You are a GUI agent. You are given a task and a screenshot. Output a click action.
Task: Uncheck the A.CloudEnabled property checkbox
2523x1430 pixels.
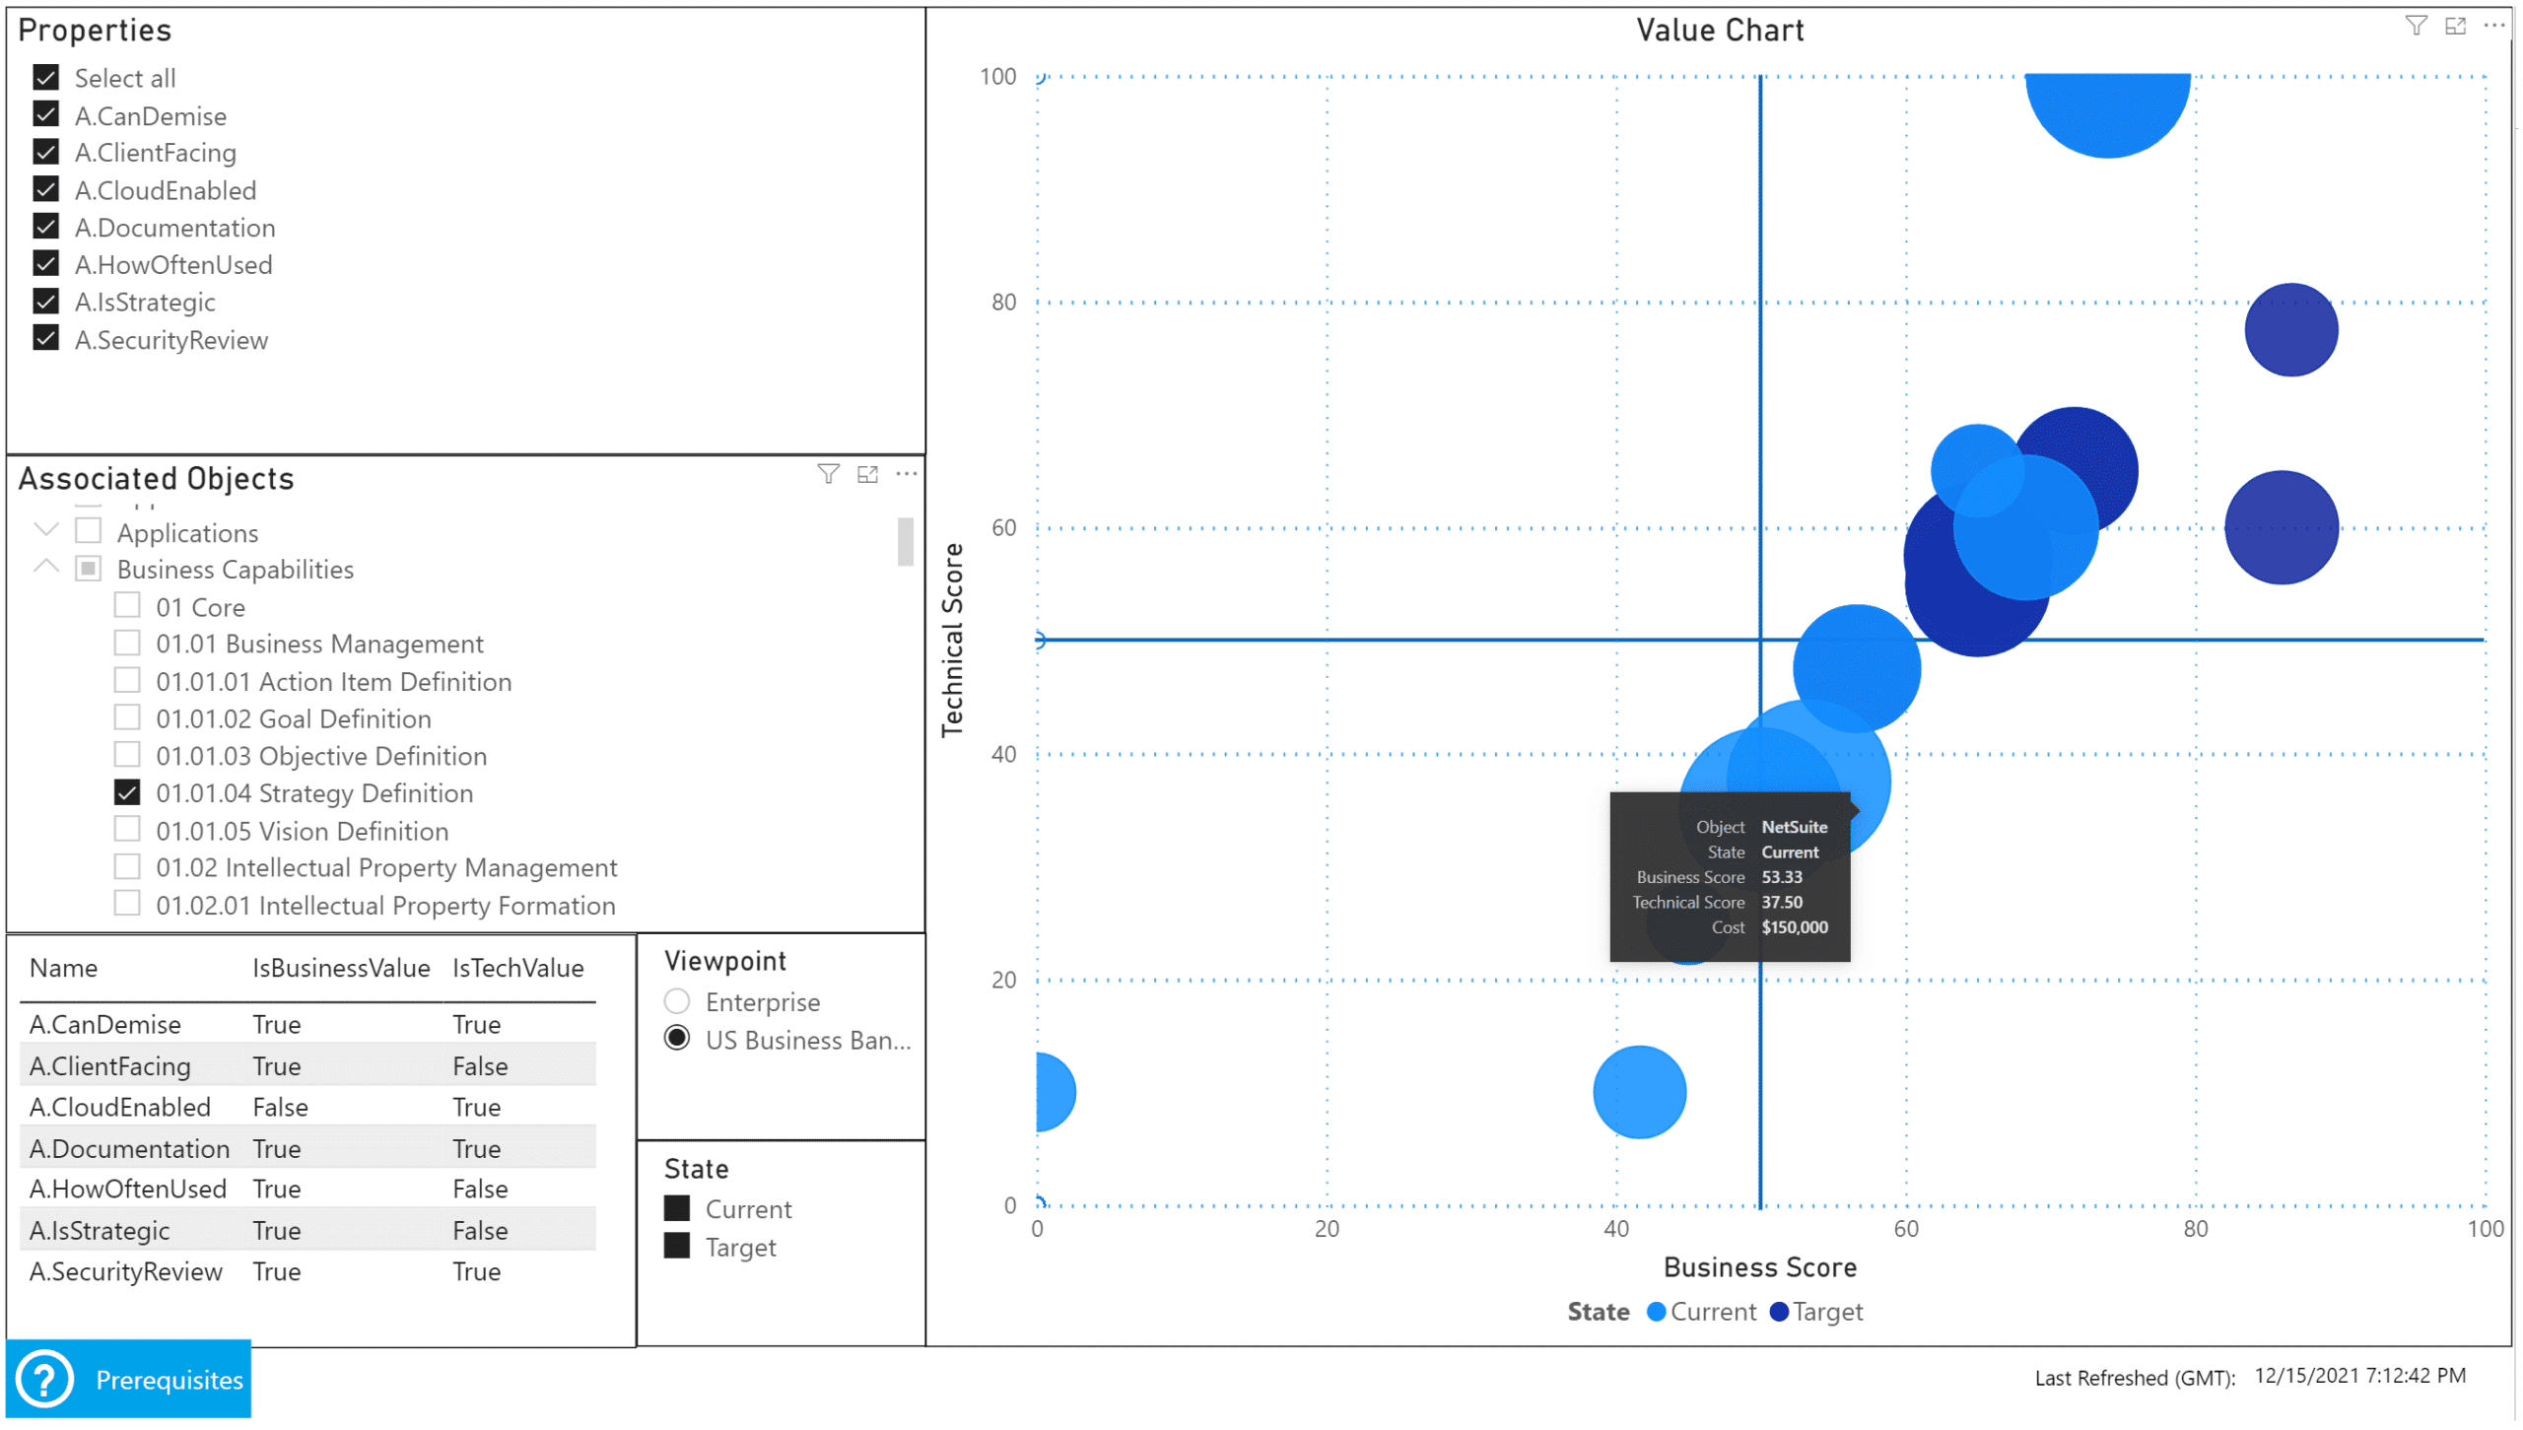click(45, 189)
